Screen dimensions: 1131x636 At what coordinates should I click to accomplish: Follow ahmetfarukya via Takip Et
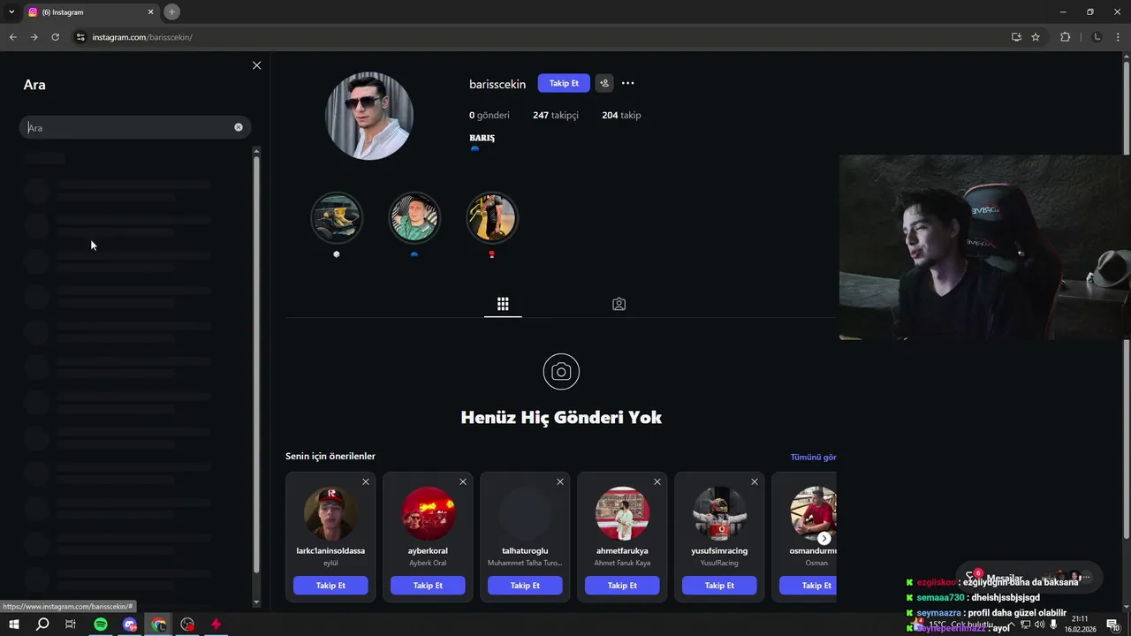(622, 585)
